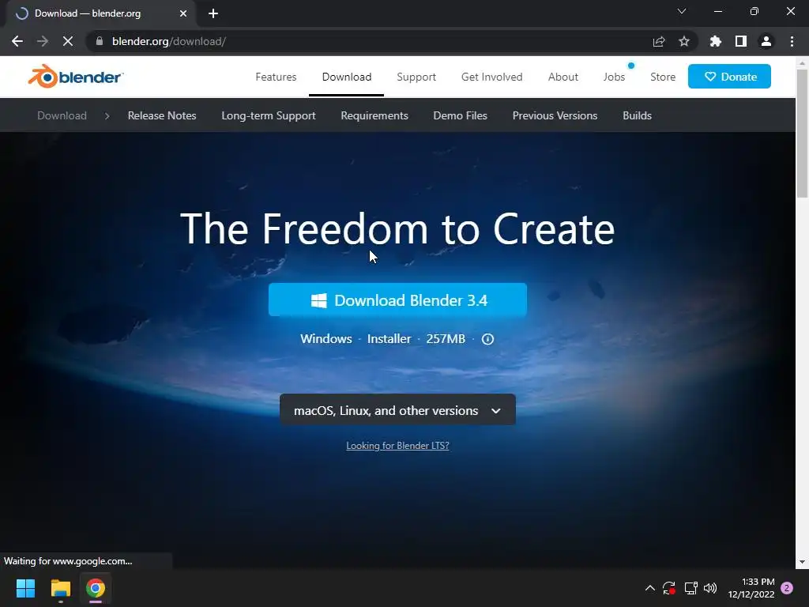
Task: Click the padlock site info icon
Action: coord(100,41)
